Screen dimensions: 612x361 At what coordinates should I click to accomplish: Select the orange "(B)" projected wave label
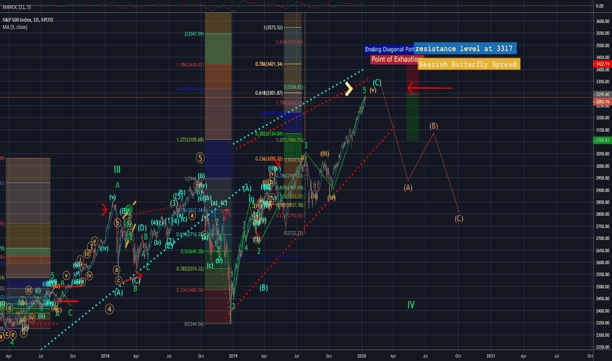[433, 125]
